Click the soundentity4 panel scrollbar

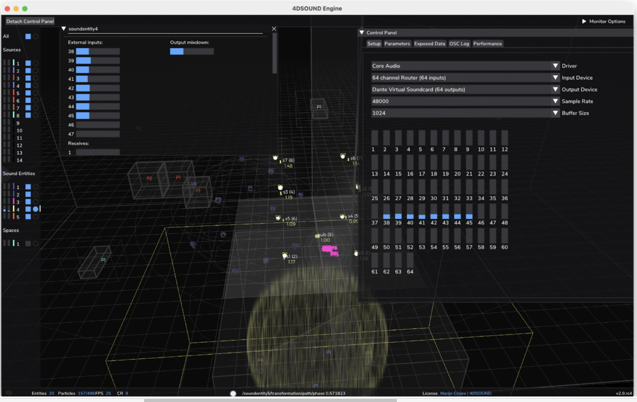pos(274,54)
